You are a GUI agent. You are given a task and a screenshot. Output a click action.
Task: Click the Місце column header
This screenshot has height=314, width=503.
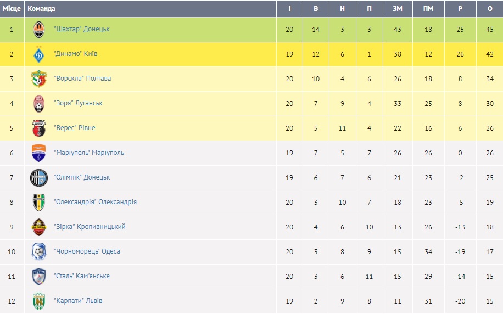[12, 9]
